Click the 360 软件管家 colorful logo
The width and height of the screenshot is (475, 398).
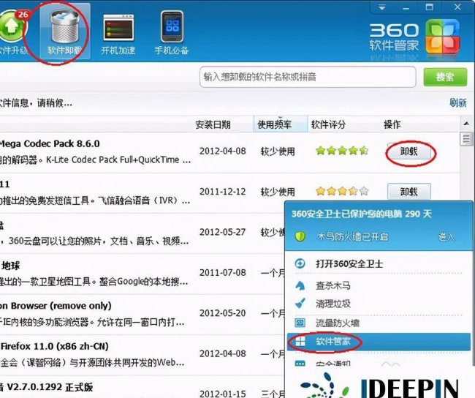click(442, 36)
